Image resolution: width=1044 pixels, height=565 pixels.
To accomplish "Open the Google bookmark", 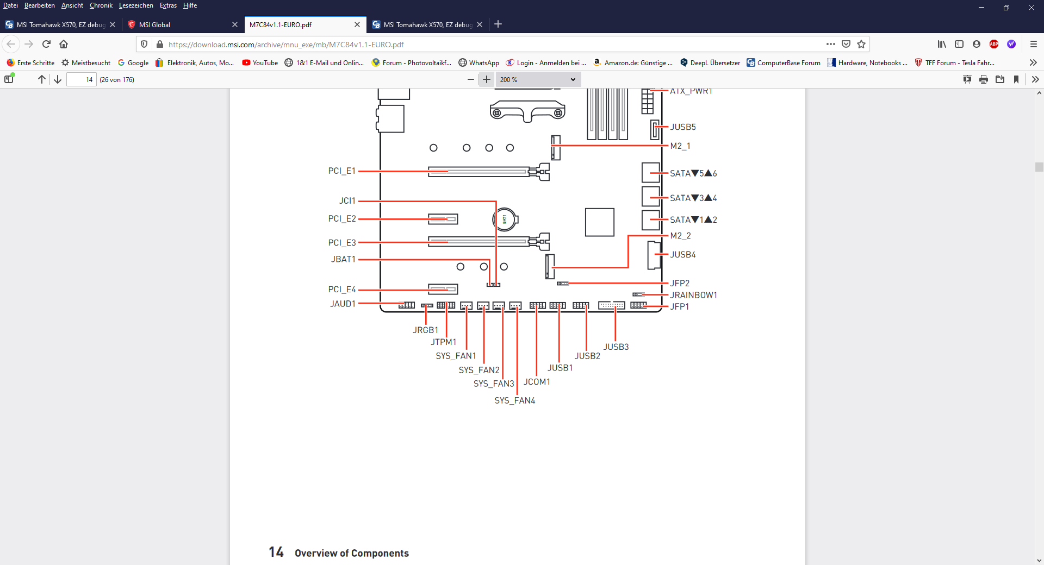I will pyautogui.click(x=133, y=62).
